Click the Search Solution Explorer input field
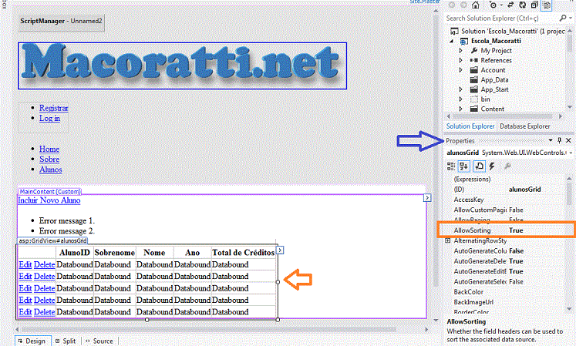Image resolution: width=576 pixels, height=346 pixels. point(501,18)
